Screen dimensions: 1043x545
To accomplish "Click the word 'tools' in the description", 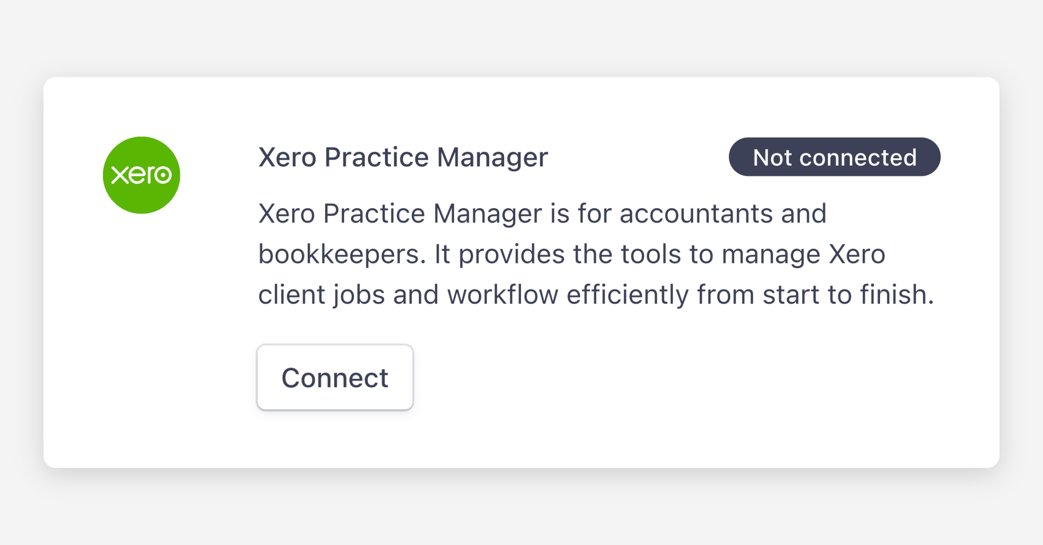I will point(651,254).
